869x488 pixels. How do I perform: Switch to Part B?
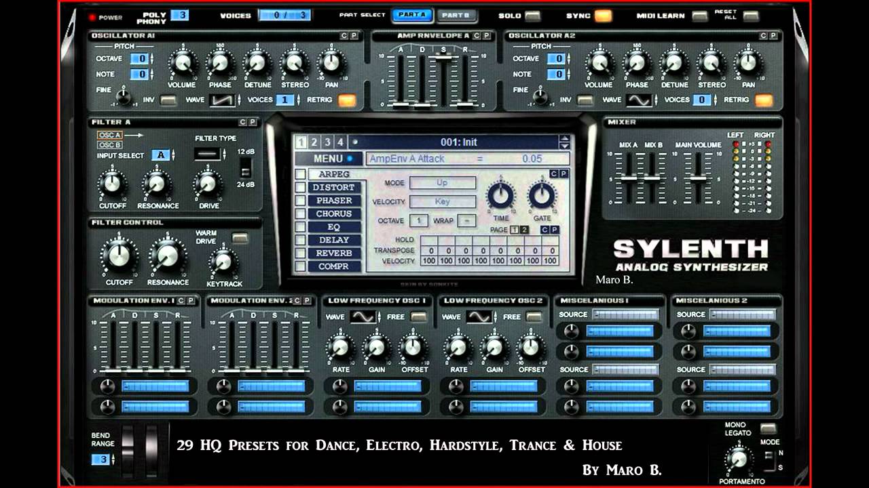pos(456,16)
